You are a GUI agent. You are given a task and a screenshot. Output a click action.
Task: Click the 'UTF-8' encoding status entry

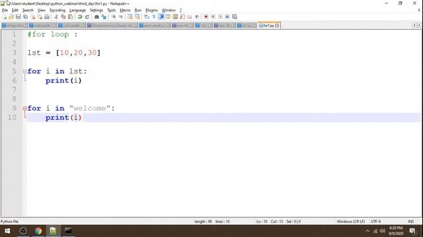point(376,221)
